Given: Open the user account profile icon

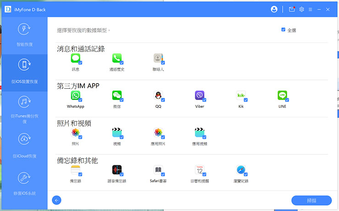Looking at the screenshot, I should pos(274,9).
